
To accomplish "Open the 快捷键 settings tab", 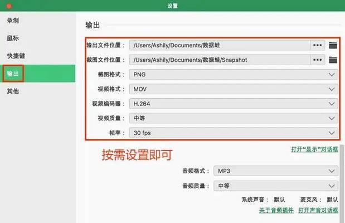I will click(x=16, y=56).
